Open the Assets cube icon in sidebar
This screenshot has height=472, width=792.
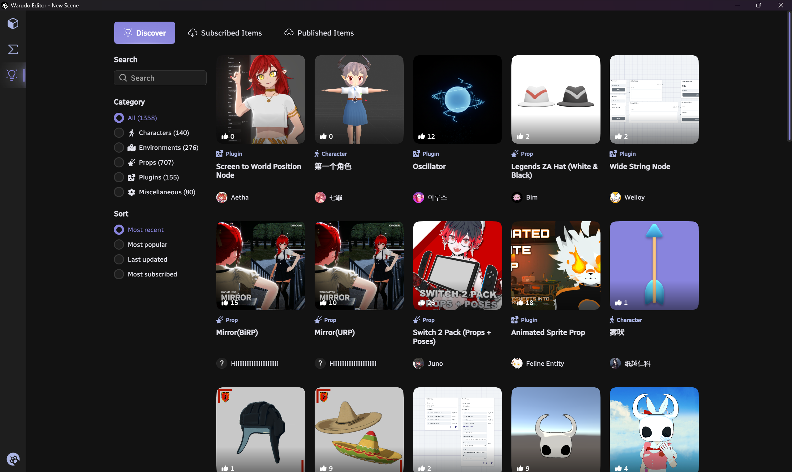click(13, 23)
